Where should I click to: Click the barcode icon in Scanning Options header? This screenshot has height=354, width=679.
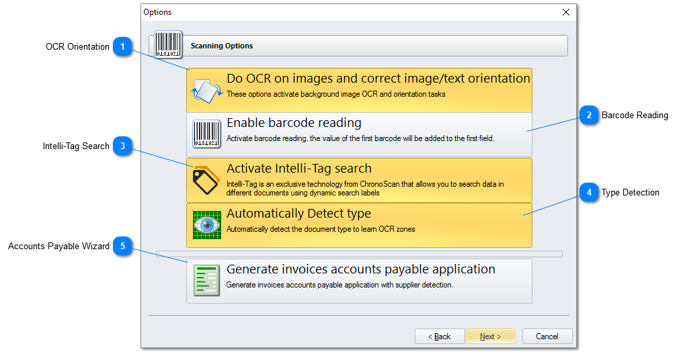coord(168,45)
